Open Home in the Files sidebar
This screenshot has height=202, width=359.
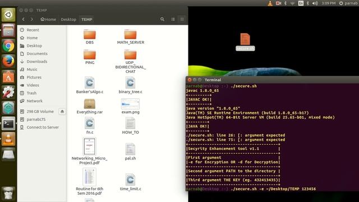point(42,38)
